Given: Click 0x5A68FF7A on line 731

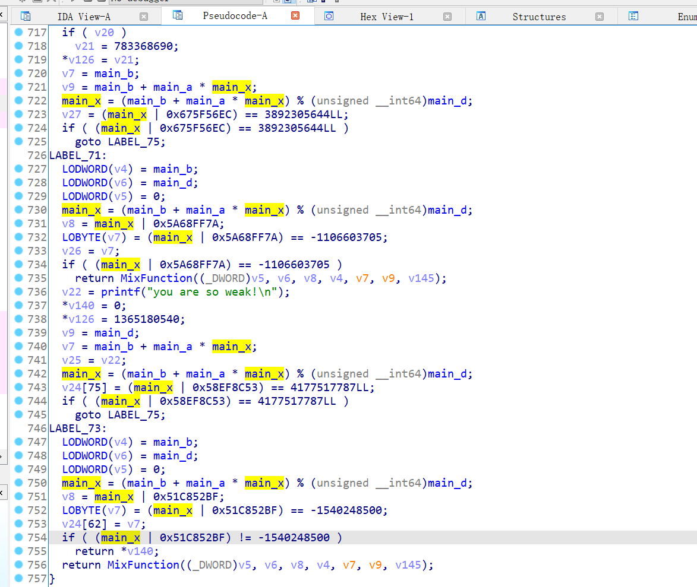Looking at the screenshot, I should tap(185, 223).
